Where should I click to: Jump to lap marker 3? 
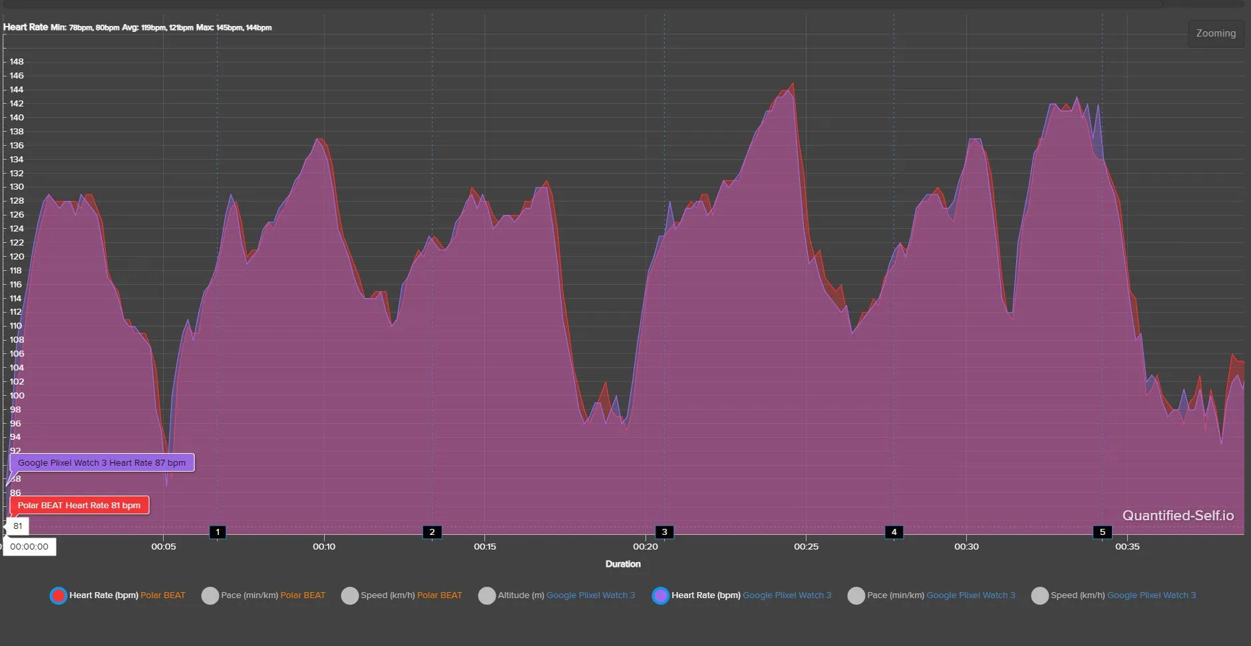tap(664, 532)
